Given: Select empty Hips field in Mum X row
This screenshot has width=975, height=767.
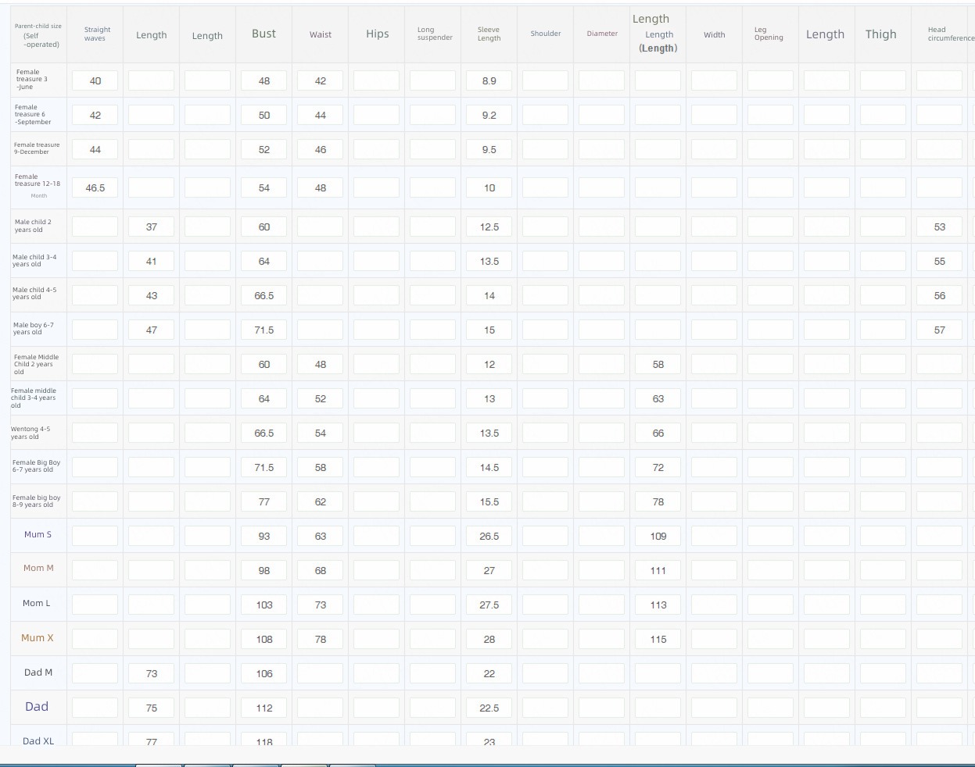Looking at the screenshot, I should (x=377, y=639).
